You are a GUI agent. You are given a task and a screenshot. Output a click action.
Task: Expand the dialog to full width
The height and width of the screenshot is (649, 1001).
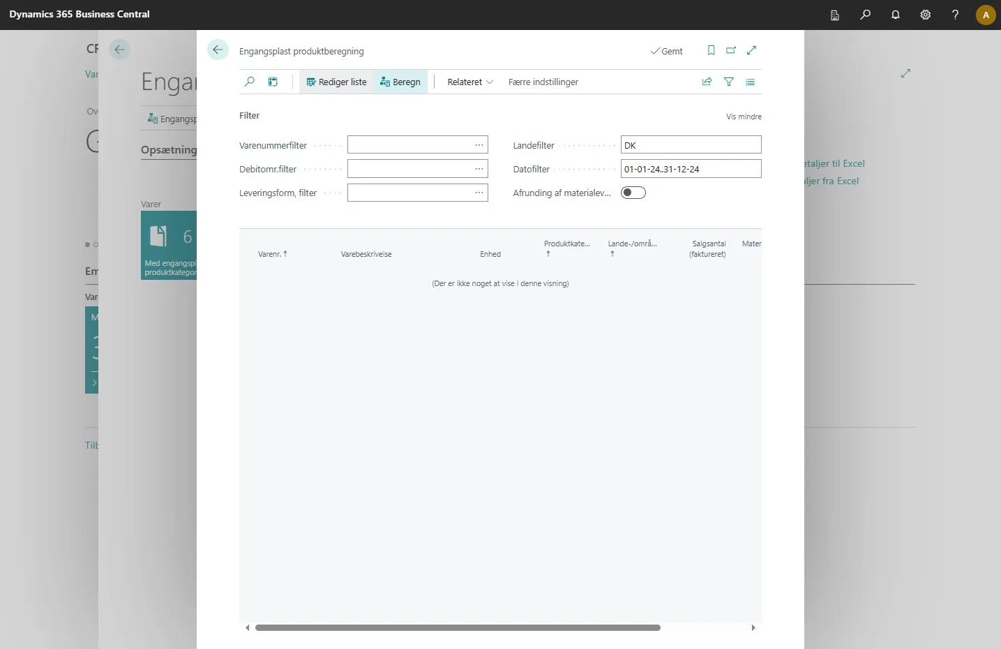751,50
